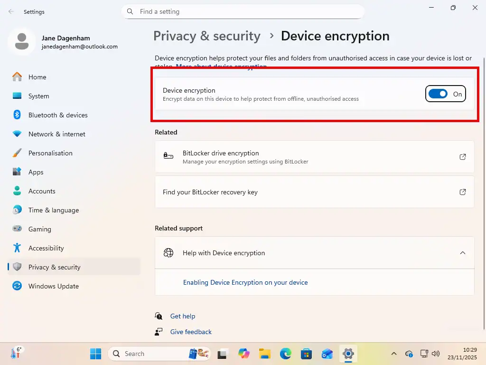Launch Microsoft Edge from the taskbar

[285, 354]
